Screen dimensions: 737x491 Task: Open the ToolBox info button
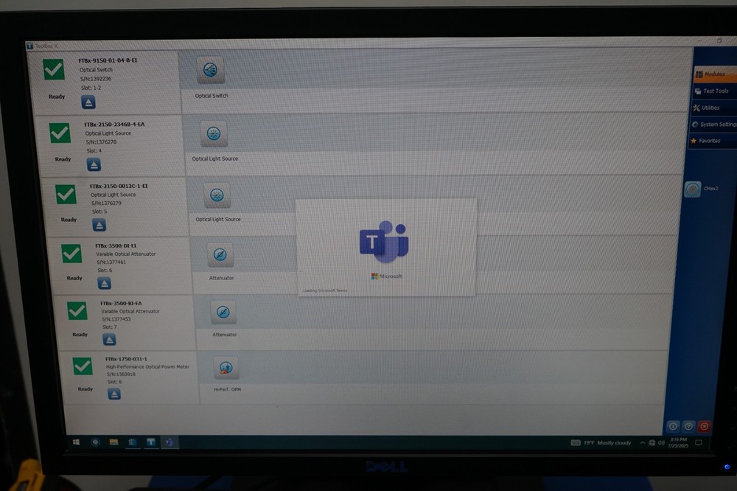pos(673,426)
